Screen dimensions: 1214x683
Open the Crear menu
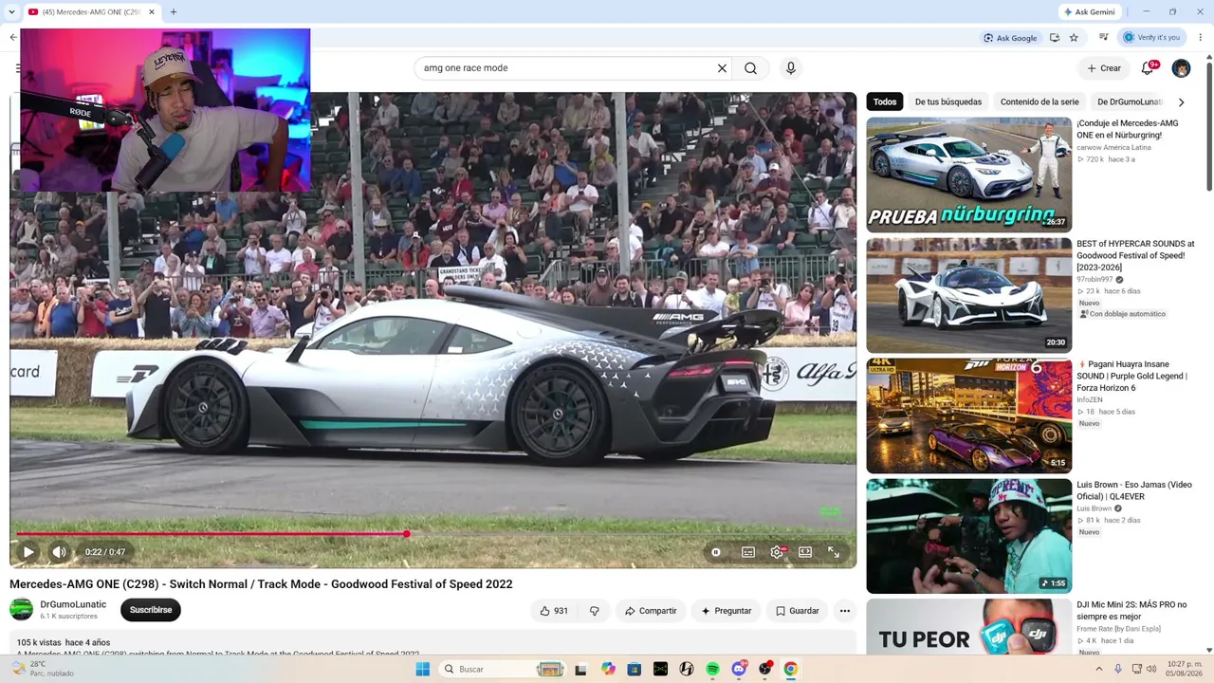(x=1104, y=68)
